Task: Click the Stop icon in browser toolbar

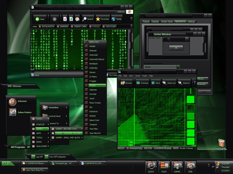Action: coord(65,19)
